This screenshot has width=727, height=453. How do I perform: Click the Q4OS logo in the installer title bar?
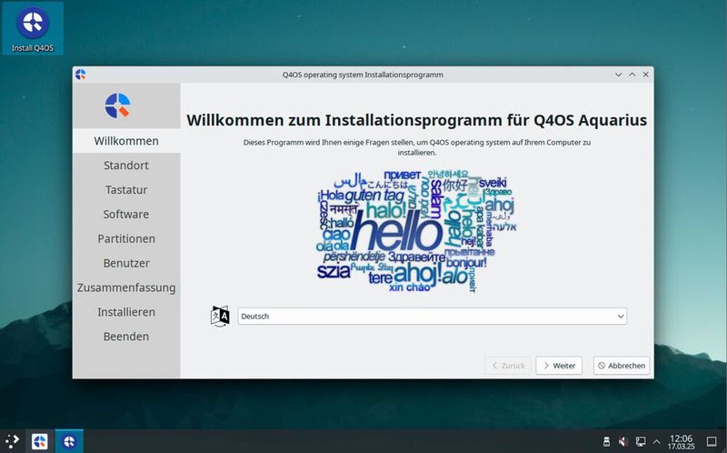coord(81,75)
